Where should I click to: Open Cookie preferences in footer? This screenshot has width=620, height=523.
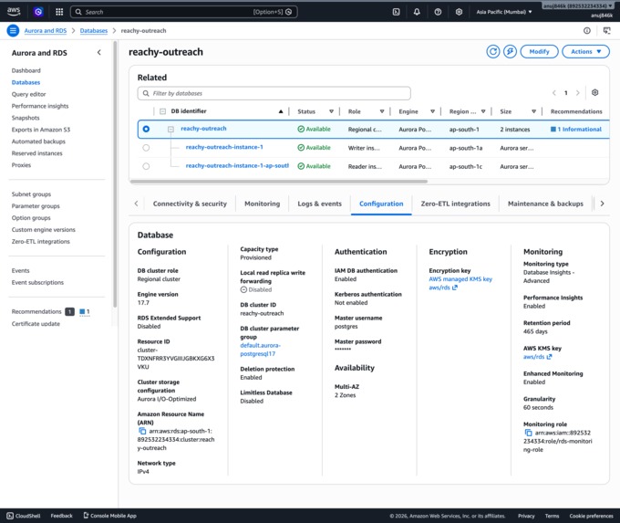[591, 516]
